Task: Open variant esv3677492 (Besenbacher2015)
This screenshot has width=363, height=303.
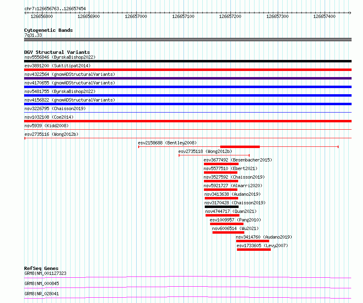Action: [x=238, y=160]
